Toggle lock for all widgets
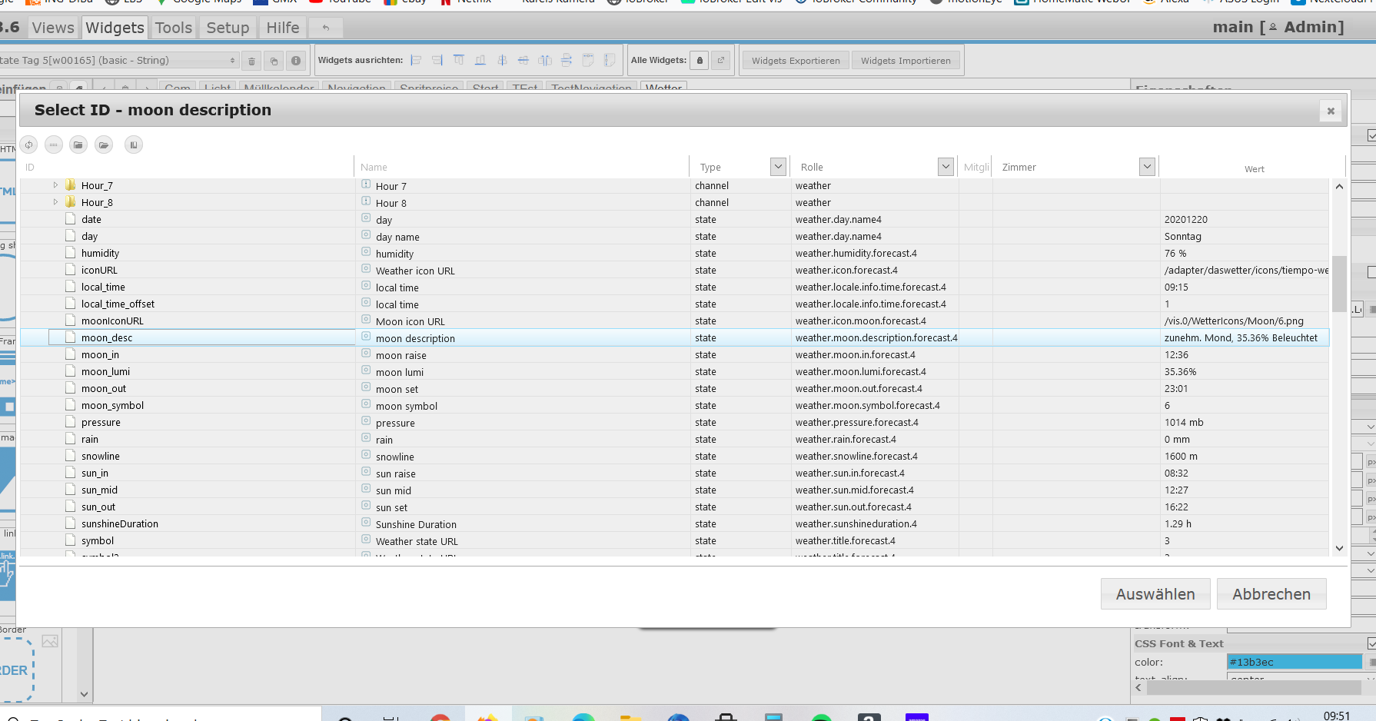The width and height of the screenshot is (1376, 721). point(700,61)
